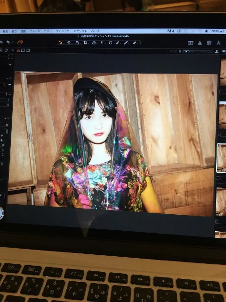Click the Redo arrow in toolbar
226x302 pixels.
(13, 42)
